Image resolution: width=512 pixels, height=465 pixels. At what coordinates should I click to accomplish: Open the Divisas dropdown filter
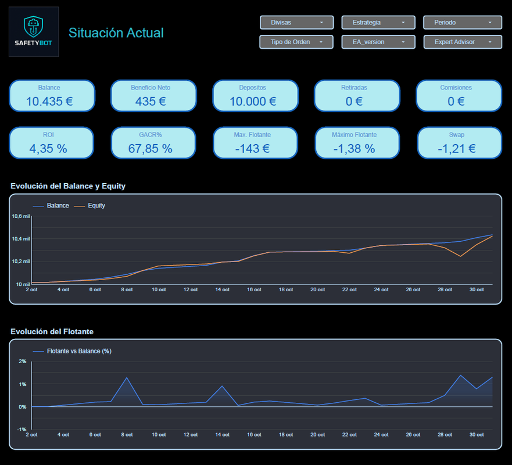(x=296, y=23)
